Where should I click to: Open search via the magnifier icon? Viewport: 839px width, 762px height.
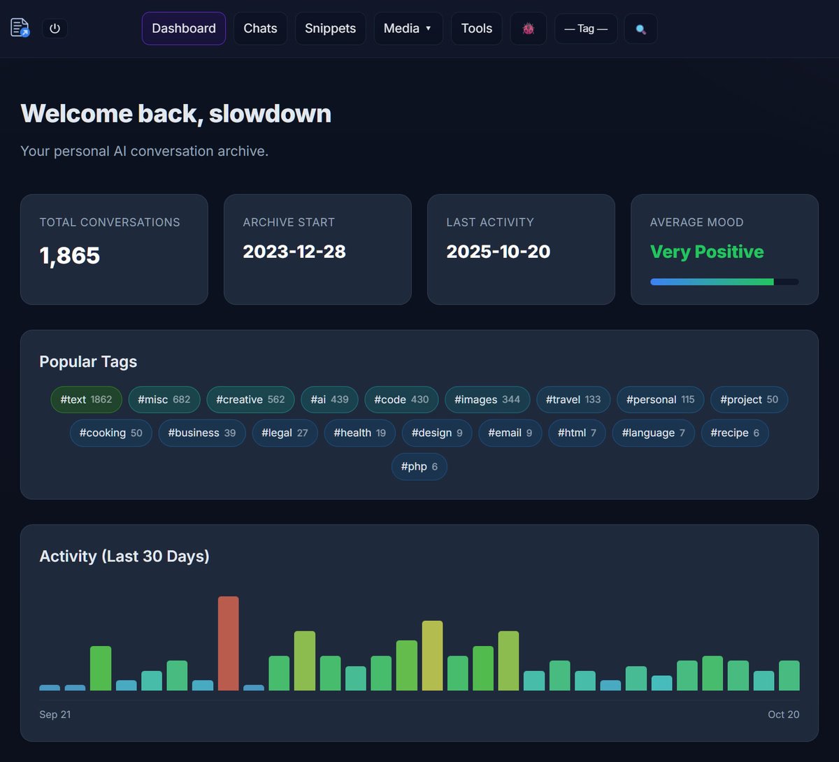pyautogui.click(x=640, y=29)
